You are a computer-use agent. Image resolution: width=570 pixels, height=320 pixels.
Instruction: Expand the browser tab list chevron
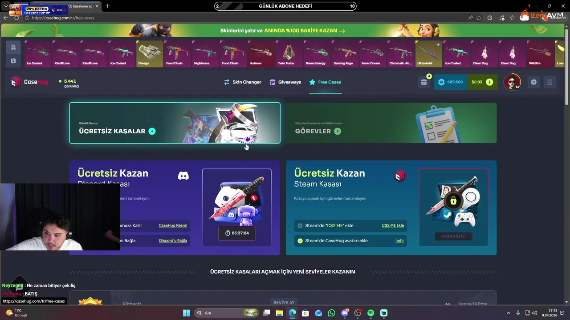click(x=5, y=6)
